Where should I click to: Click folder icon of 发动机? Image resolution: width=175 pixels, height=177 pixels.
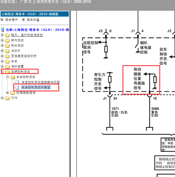pyautogui.click(x=7, y=51)
